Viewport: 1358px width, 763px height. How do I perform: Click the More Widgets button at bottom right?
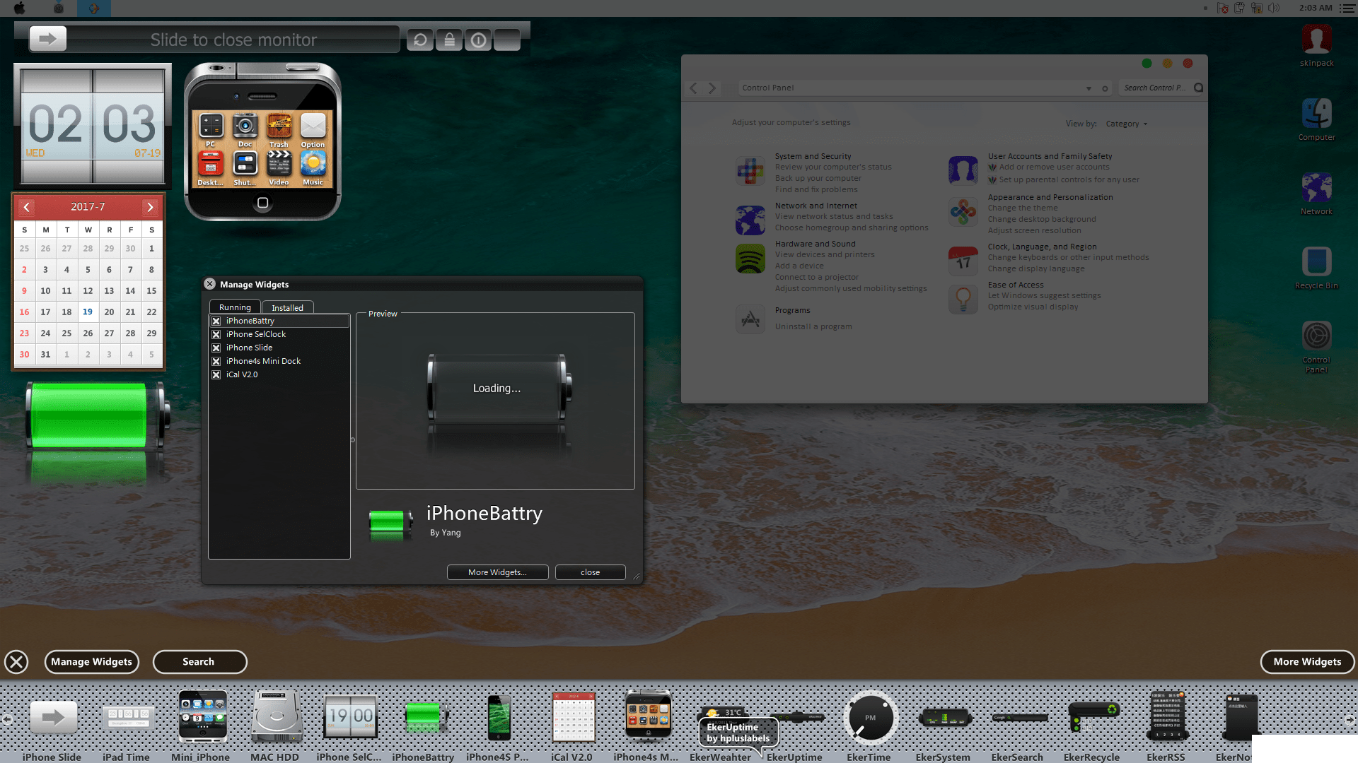[1307, 662]
